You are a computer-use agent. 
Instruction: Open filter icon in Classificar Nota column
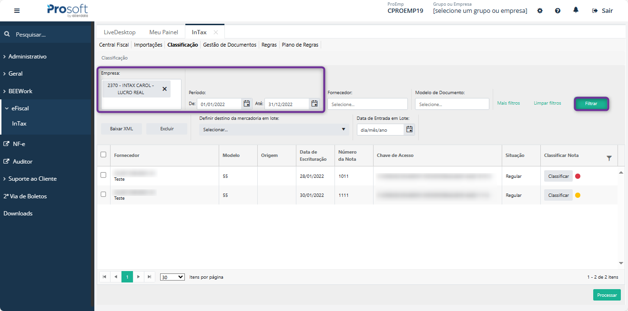[x=609, y=158]
